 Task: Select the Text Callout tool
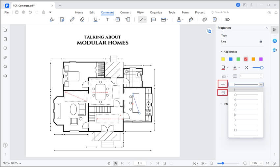pyautogui.click(x=128, y=19)
